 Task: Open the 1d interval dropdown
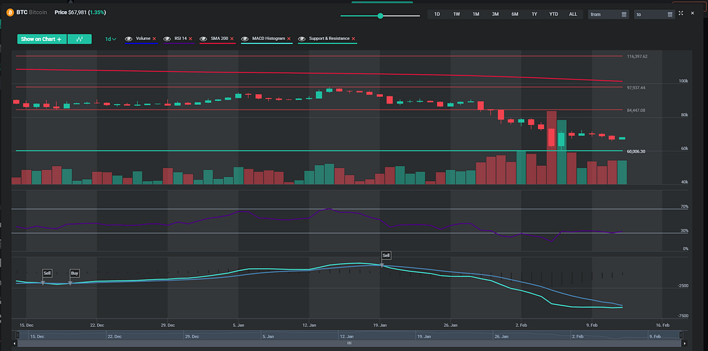point(111,39)
